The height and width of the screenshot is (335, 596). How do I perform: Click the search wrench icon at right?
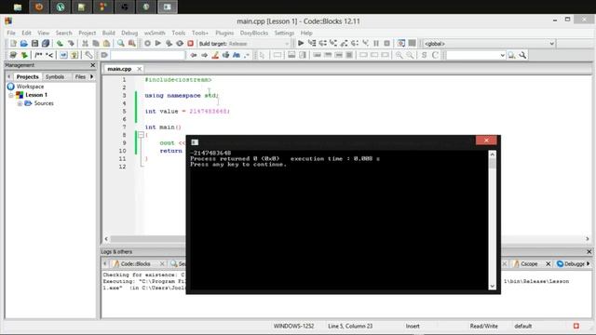tap(523, 56)
